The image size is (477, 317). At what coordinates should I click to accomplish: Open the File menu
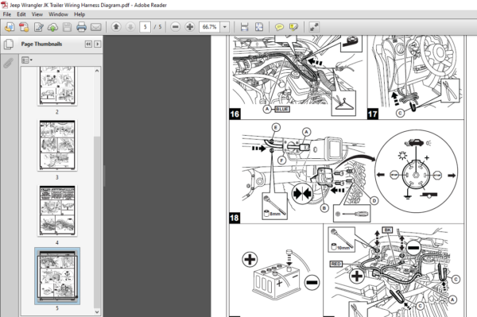pos(6,14)
